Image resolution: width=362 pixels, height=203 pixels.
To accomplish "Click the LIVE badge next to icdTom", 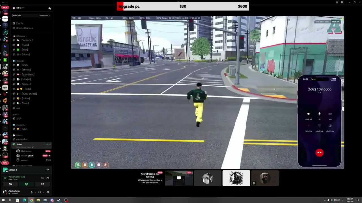I will tap(45, 156).
